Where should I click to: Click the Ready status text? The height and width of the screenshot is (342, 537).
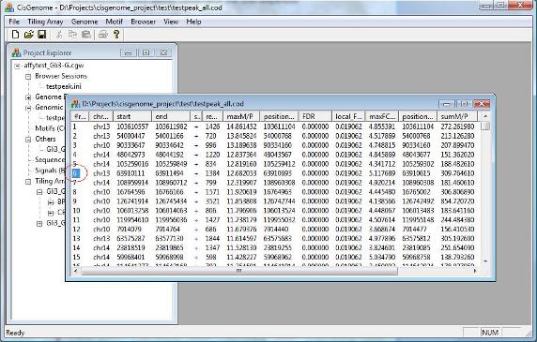point(15,333)
